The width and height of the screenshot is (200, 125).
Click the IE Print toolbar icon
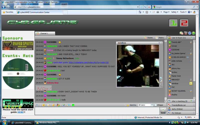[x=158, y=12]
